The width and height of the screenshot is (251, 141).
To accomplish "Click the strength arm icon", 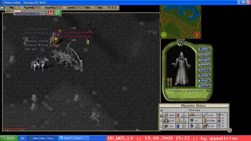I will click(x=166, y=115).
